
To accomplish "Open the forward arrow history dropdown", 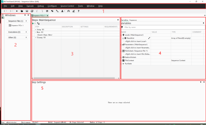I will click(13, 11).
